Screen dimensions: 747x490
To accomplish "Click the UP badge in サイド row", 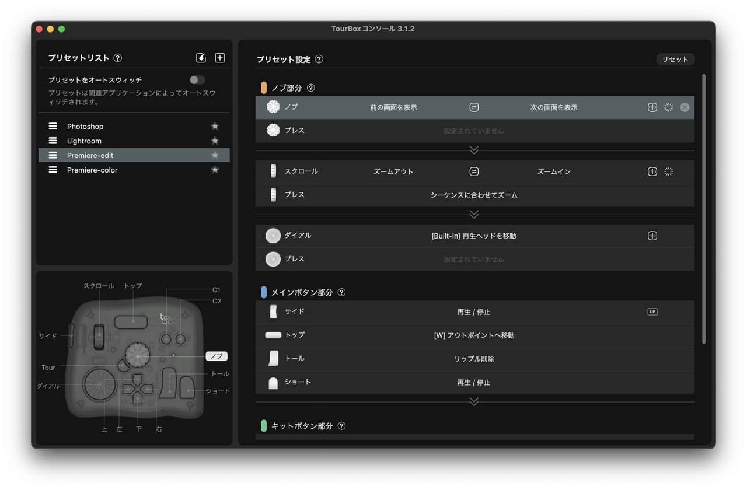I will pyautogui.click(x=652, y=311).
